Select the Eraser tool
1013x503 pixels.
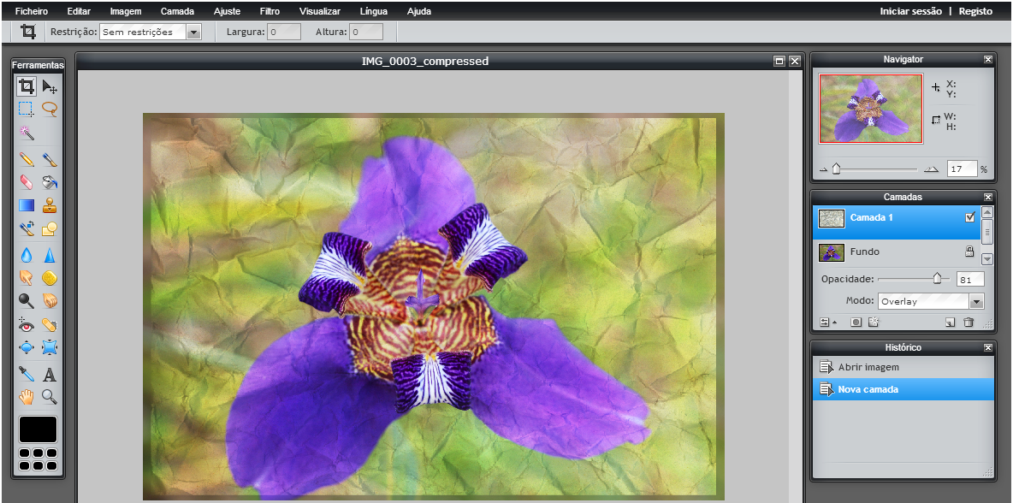click(x=27, y=182)
